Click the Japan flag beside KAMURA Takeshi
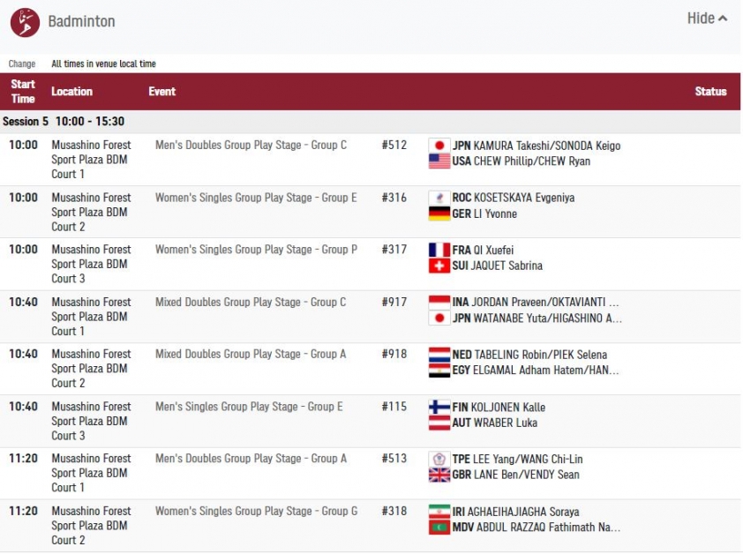 (x=439, y=146)
